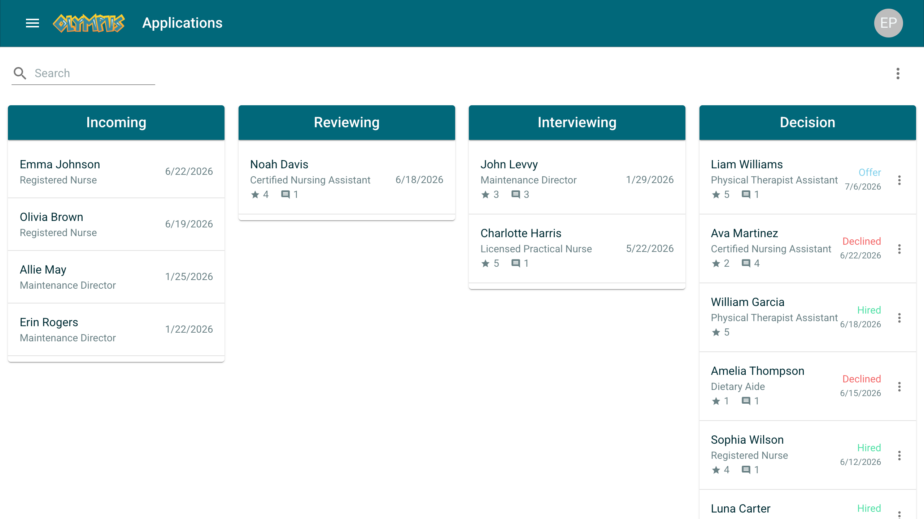Open Amelia Thompson card options menu
The width and height of the screenshot is (924, 519).
coord(899,387)
